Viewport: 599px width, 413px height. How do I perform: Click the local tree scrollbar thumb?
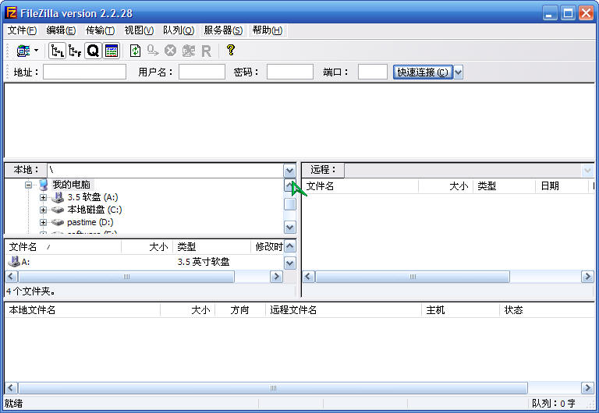[x=290, y=204]
